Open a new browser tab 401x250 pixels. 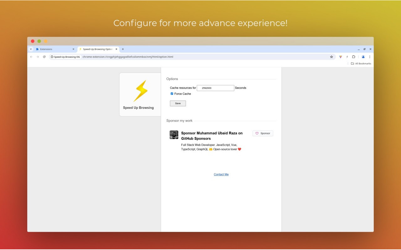tap(123, 49)
